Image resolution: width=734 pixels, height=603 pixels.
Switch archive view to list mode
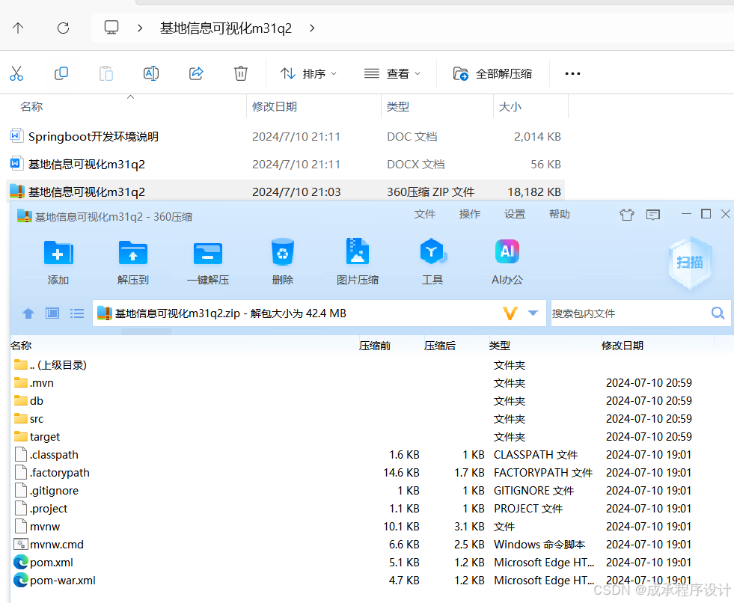tap(77, 313)
